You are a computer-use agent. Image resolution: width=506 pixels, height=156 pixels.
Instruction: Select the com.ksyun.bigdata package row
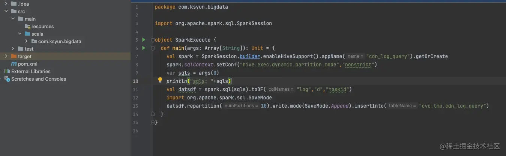pos(65,41)
